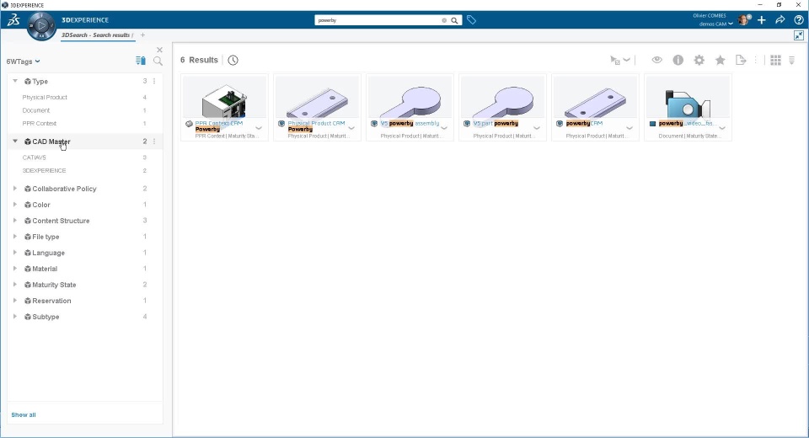Filter by Document type
This screenshot has height=438, width=809.
click(x=36, y=110)
